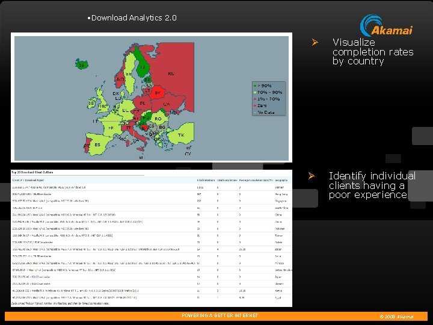Select Portugal (PT) on the map
Image resolution: width=433 pixels, height=325 pixels.
(87, 146)
